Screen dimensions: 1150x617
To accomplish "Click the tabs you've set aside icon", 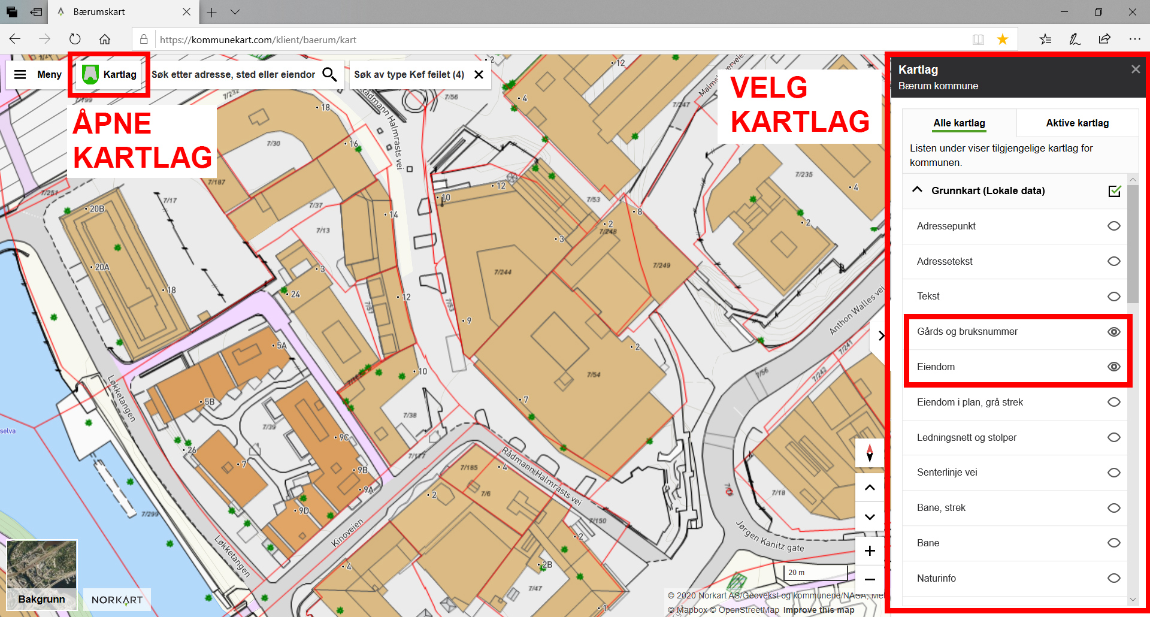I will [x=12, y=12].
